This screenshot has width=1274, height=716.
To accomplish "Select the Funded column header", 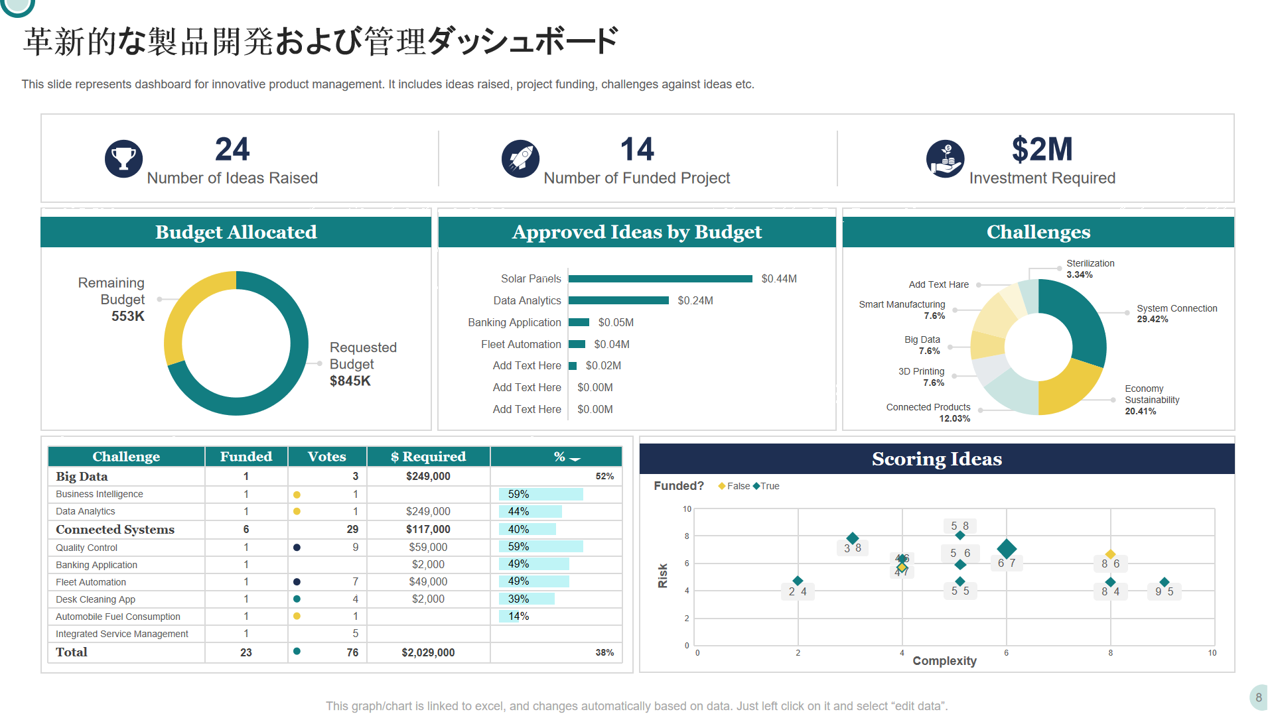I will pos(246,457).
